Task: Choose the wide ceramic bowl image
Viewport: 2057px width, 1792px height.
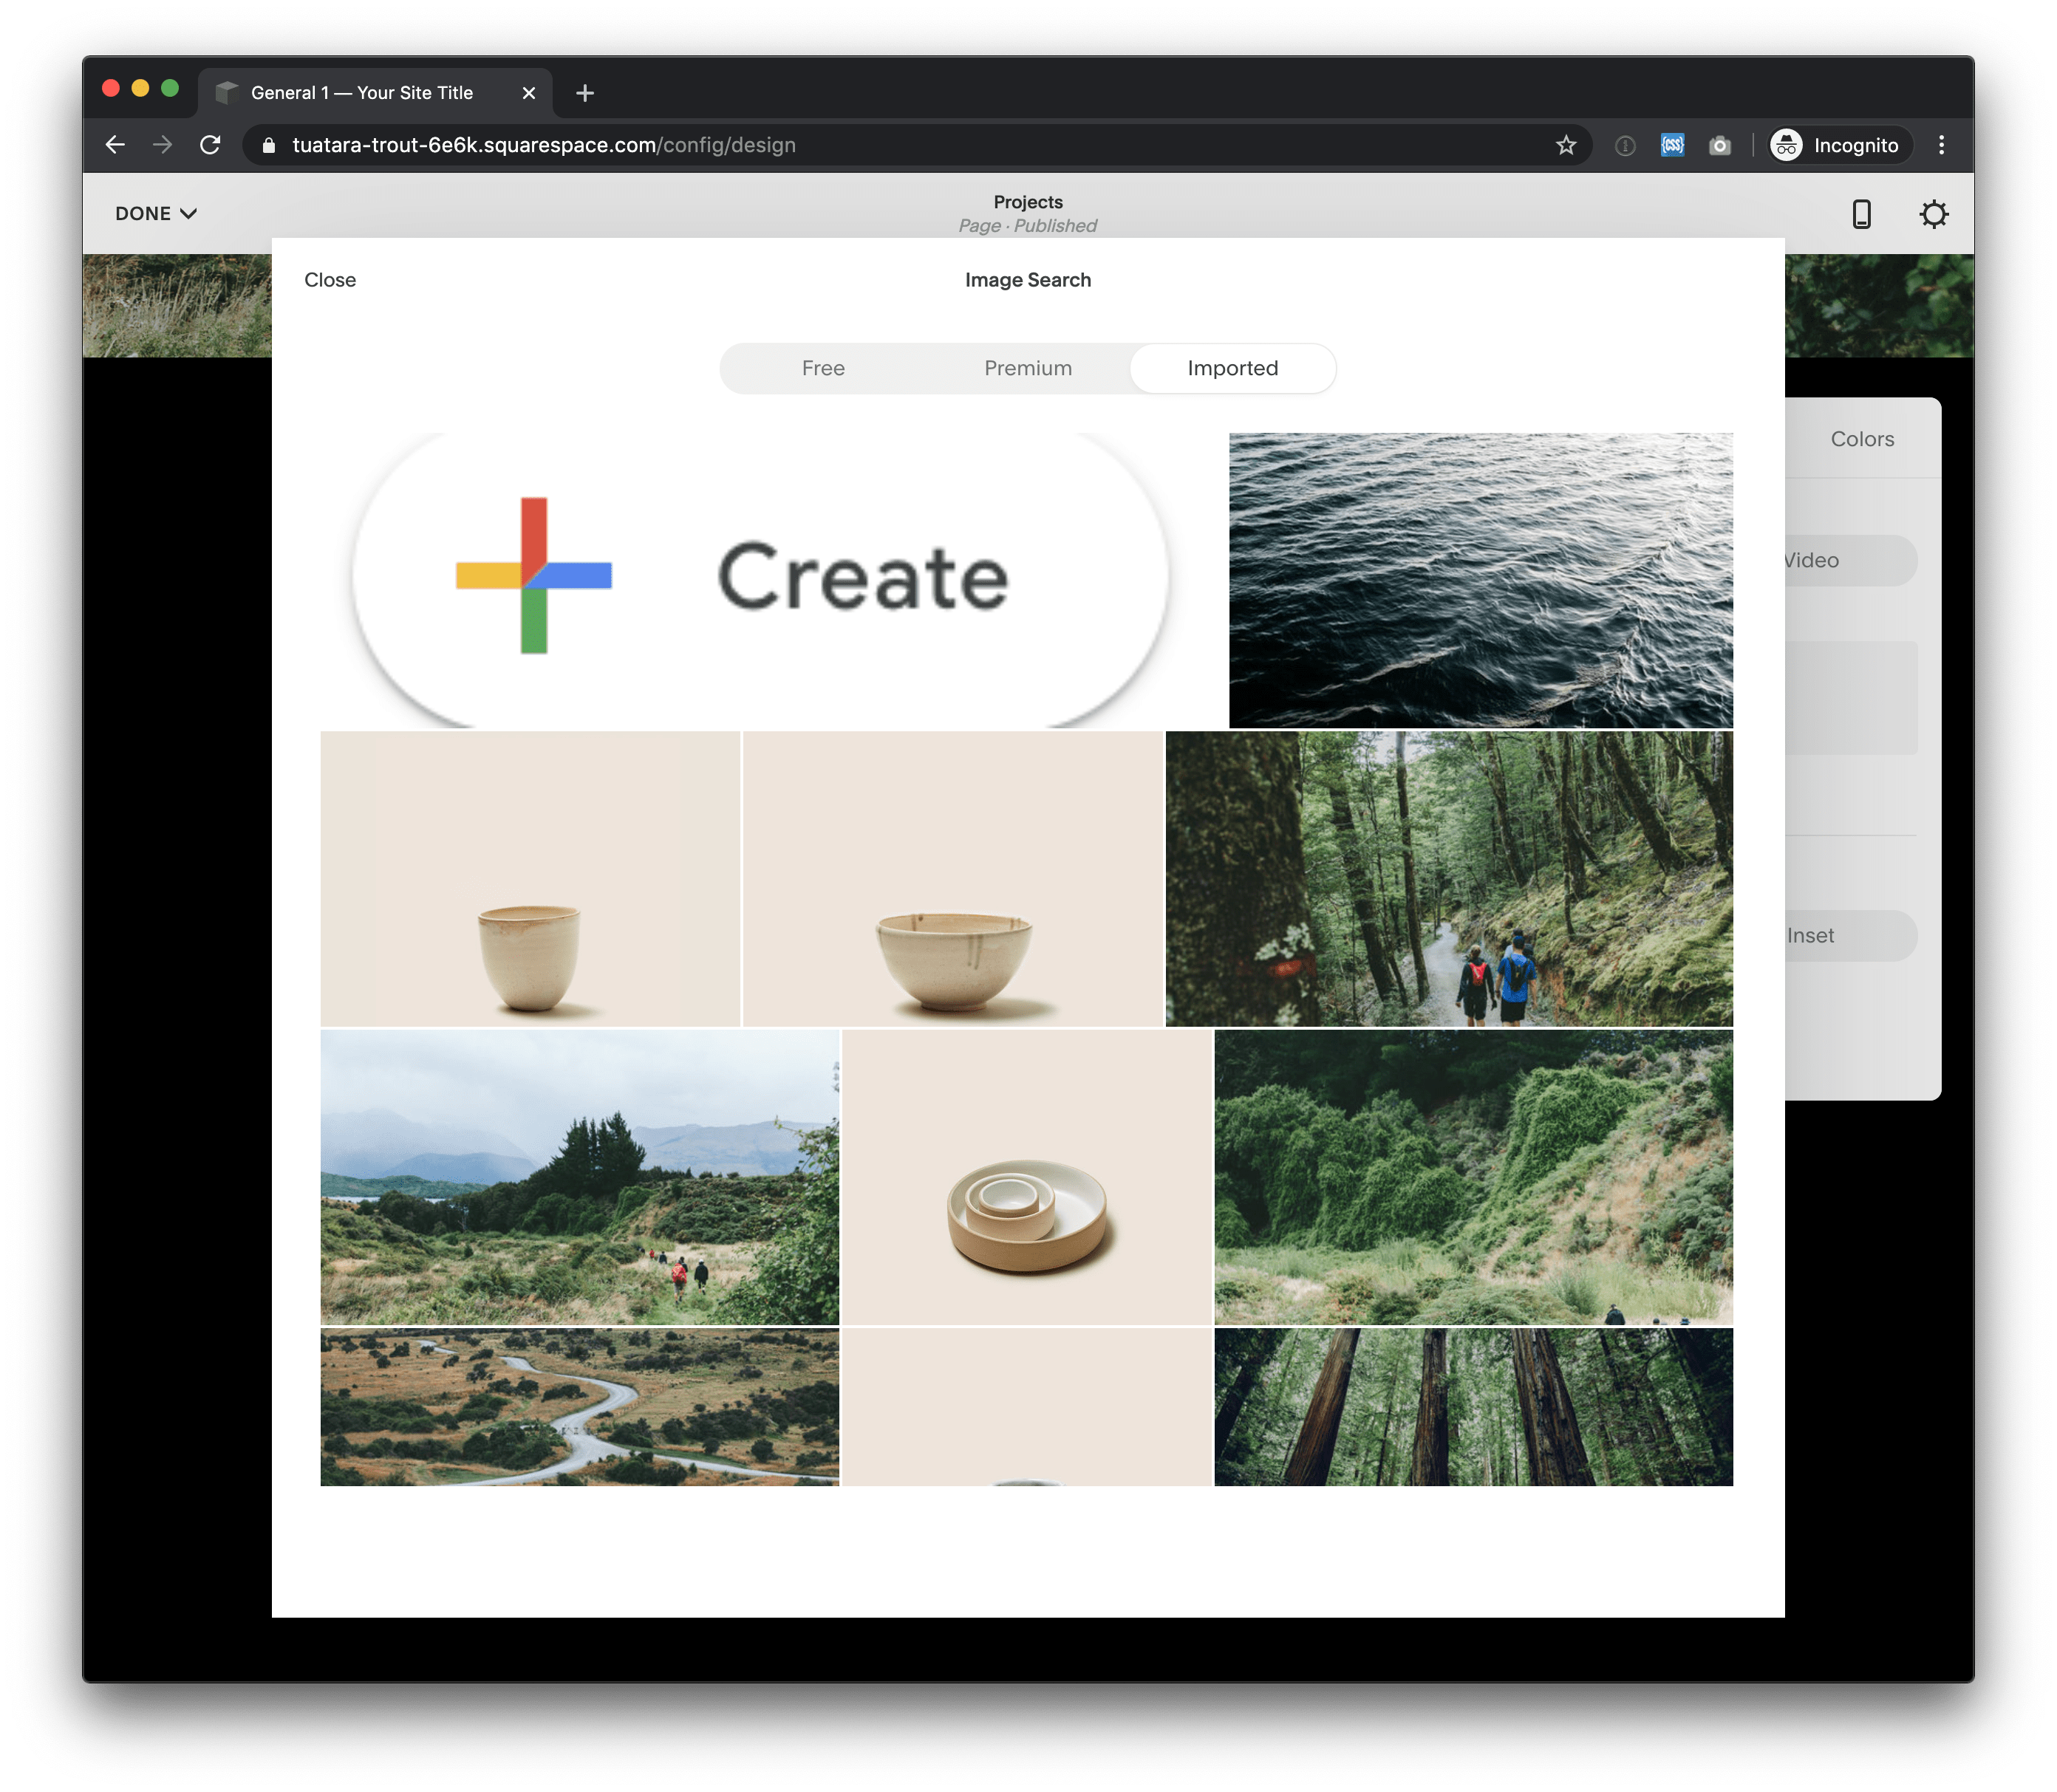Action: (x=952, y=878)
